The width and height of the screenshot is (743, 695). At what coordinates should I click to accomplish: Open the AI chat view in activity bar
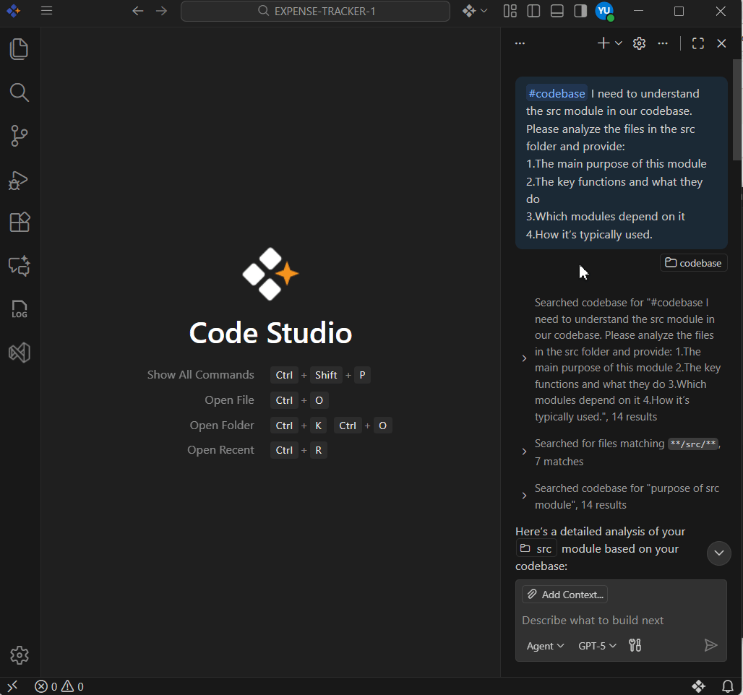[x=19, y=266]
